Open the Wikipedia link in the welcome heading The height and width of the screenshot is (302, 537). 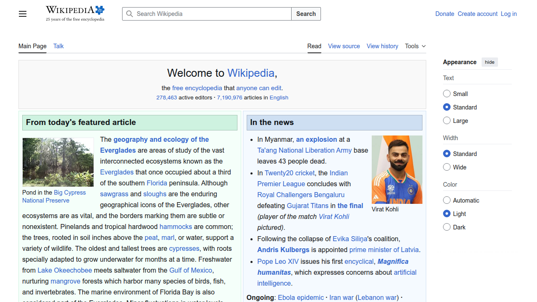(x=251, y=73)
